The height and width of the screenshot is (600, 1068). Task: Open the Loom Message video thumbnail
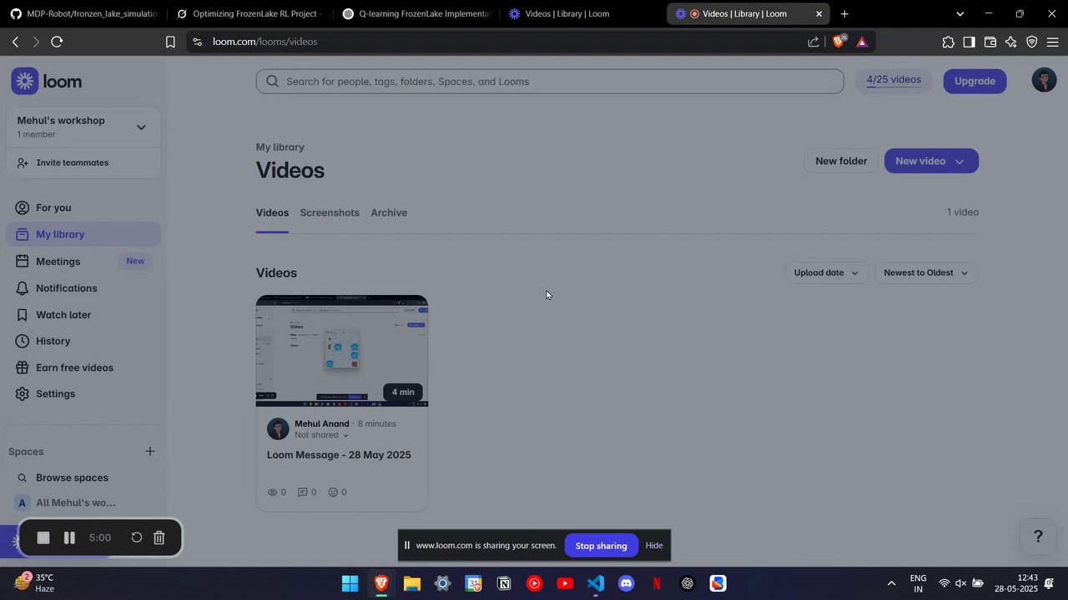click(x=342, y=350)
